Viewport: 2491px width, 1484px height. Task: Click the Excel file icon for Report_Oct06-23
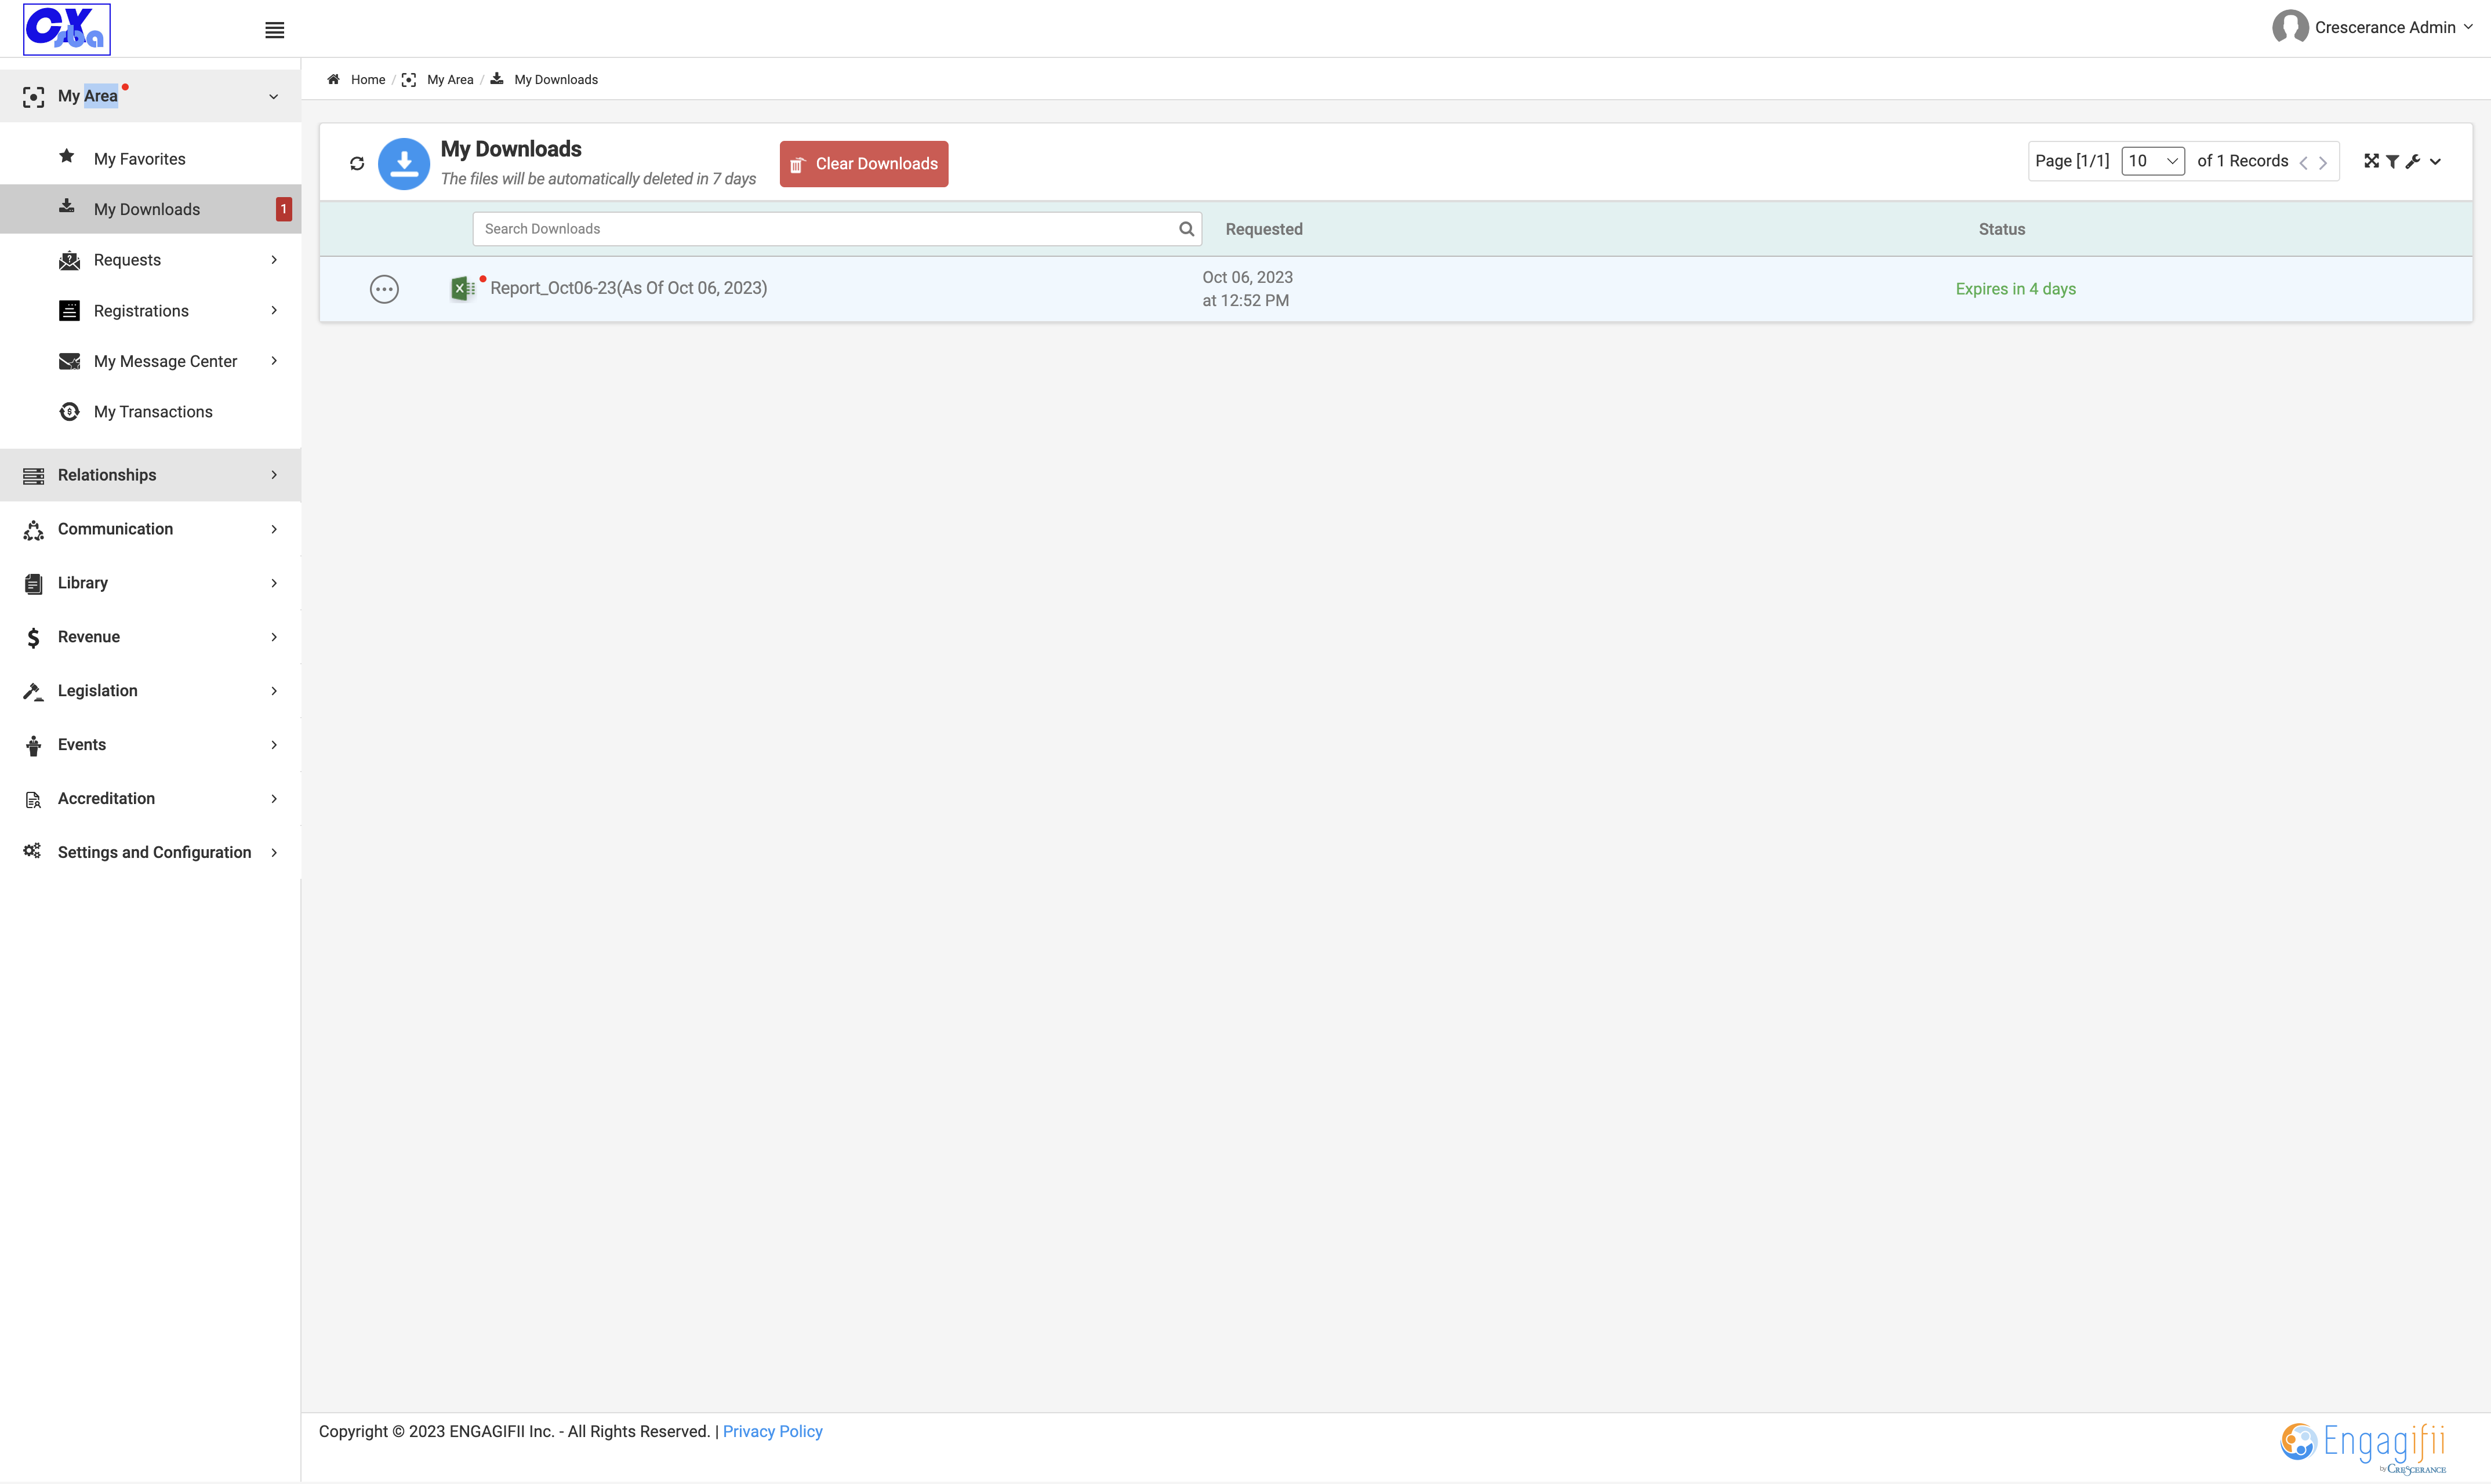(x=463, y=288)
